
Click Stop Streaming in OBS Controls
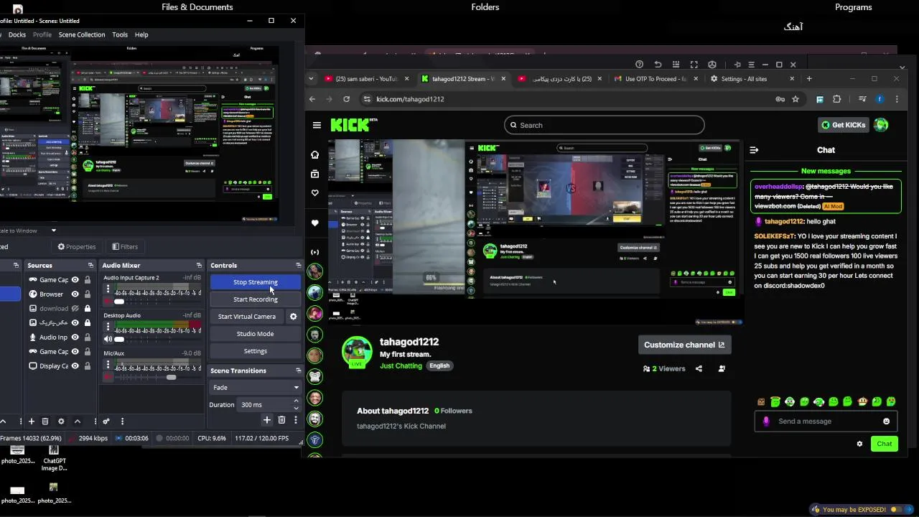(x=255, y=282)
